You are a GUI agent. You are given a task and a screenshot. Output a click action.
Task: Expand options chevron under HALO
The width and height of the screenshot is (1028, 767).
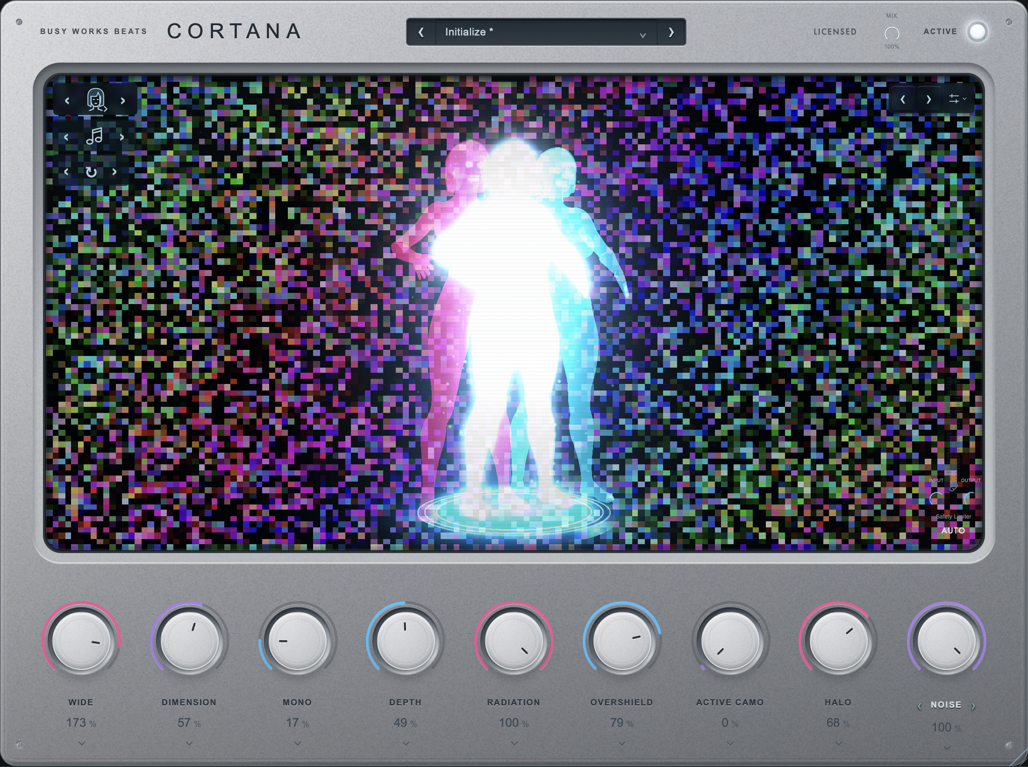pyautogui.click(x=839, y=743)
